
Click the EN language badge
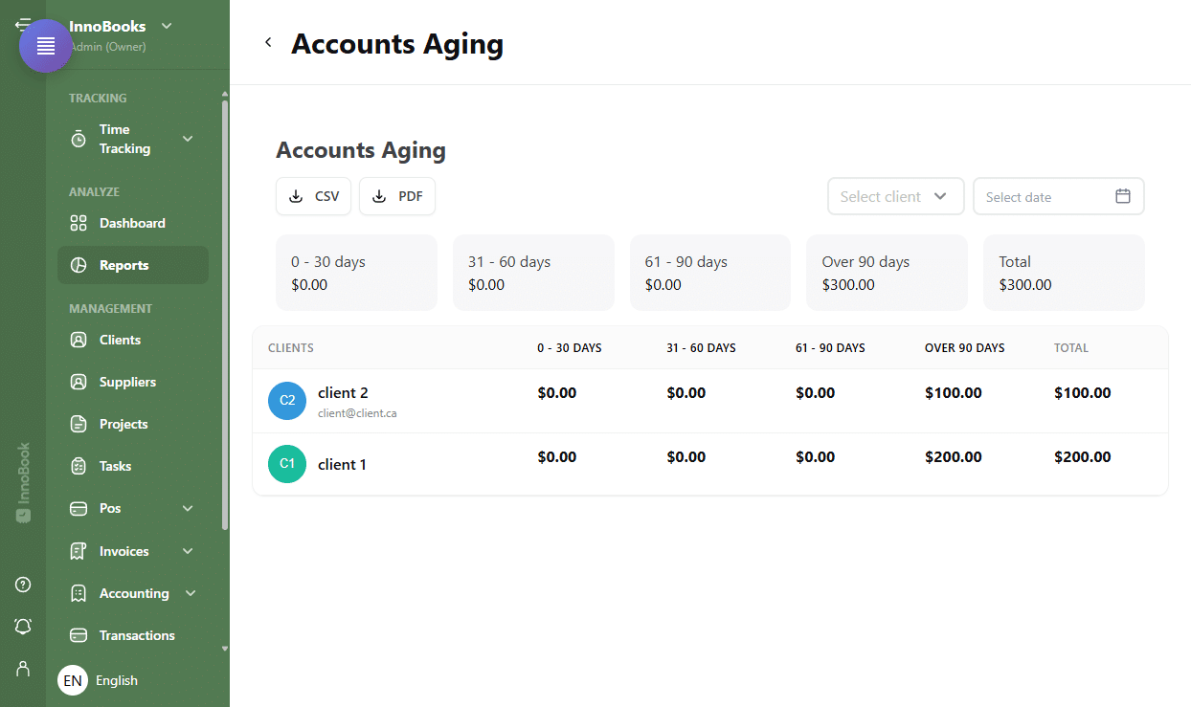[73, 680]
